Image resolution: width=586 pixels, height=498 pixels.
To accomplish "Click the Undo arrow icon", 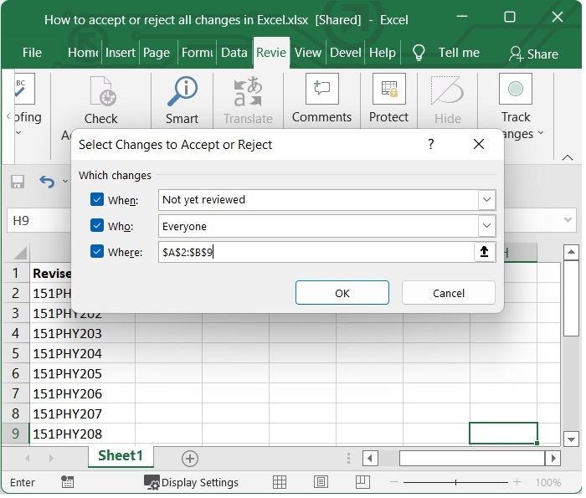I will [47, 182].
